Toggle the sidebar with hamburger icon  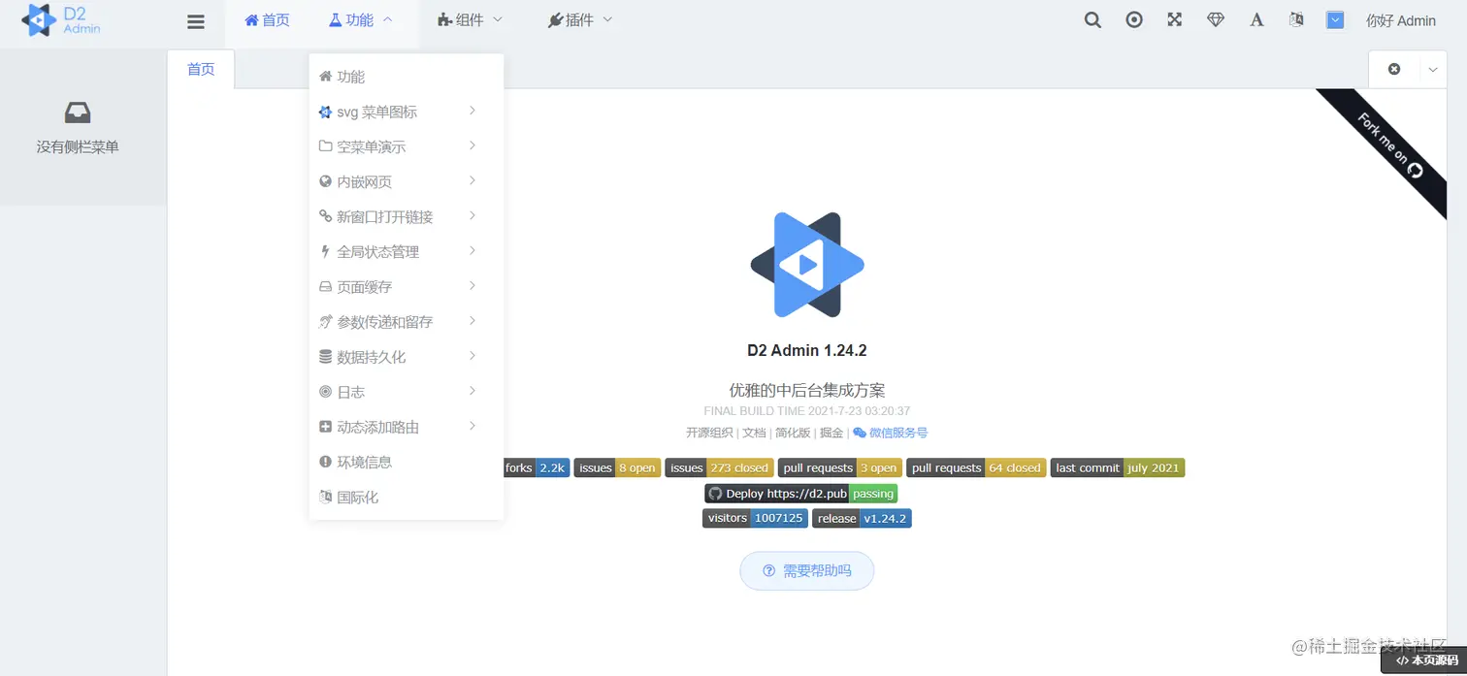tap(196, 20)
